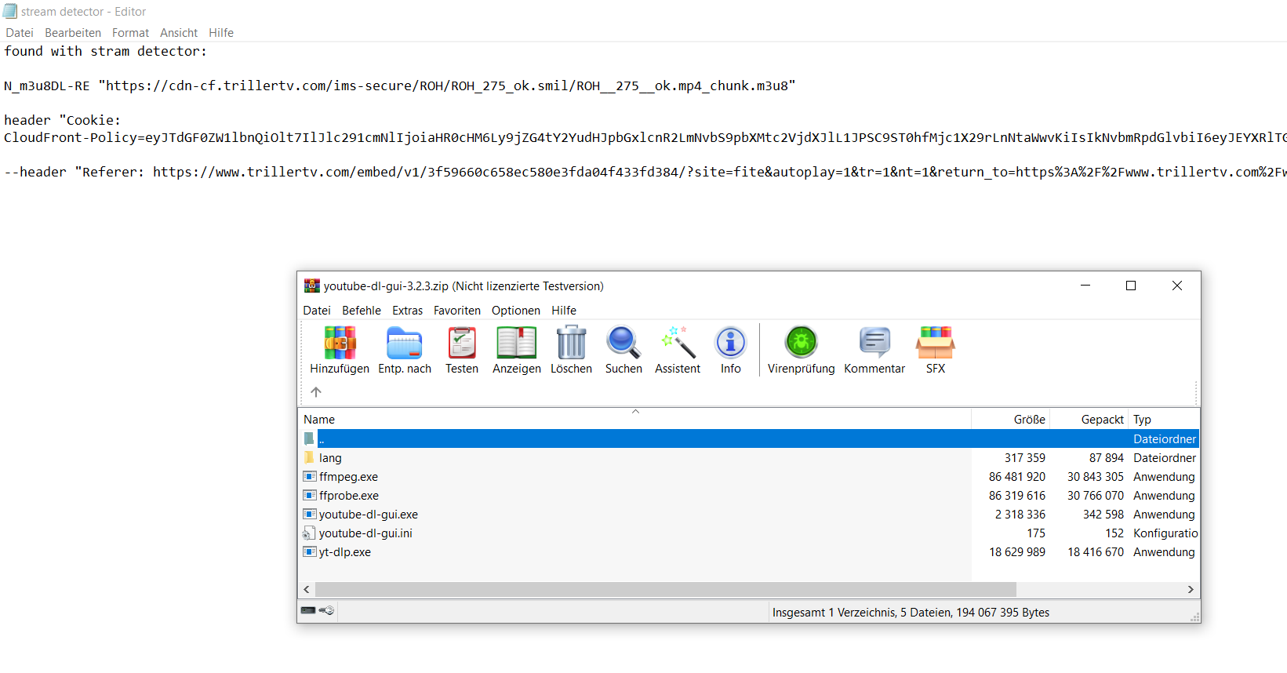Open the Extras menu
This screenshot has width=1287, height=673.
(407, 311)
